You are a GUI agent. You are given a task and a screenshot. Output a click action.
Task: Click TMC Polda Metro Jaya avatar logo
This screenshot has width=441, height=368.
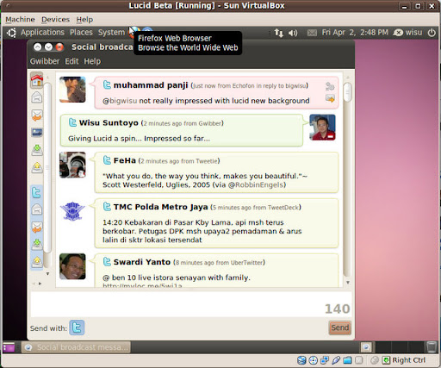tap(72, 211)
